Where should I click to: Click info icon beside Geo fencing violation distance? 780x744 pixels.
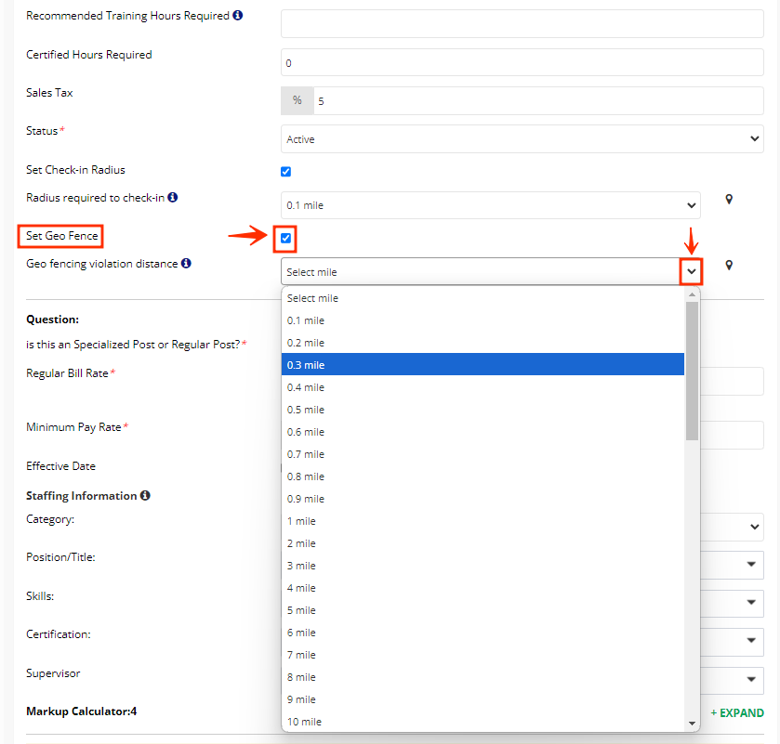[186, 264]
